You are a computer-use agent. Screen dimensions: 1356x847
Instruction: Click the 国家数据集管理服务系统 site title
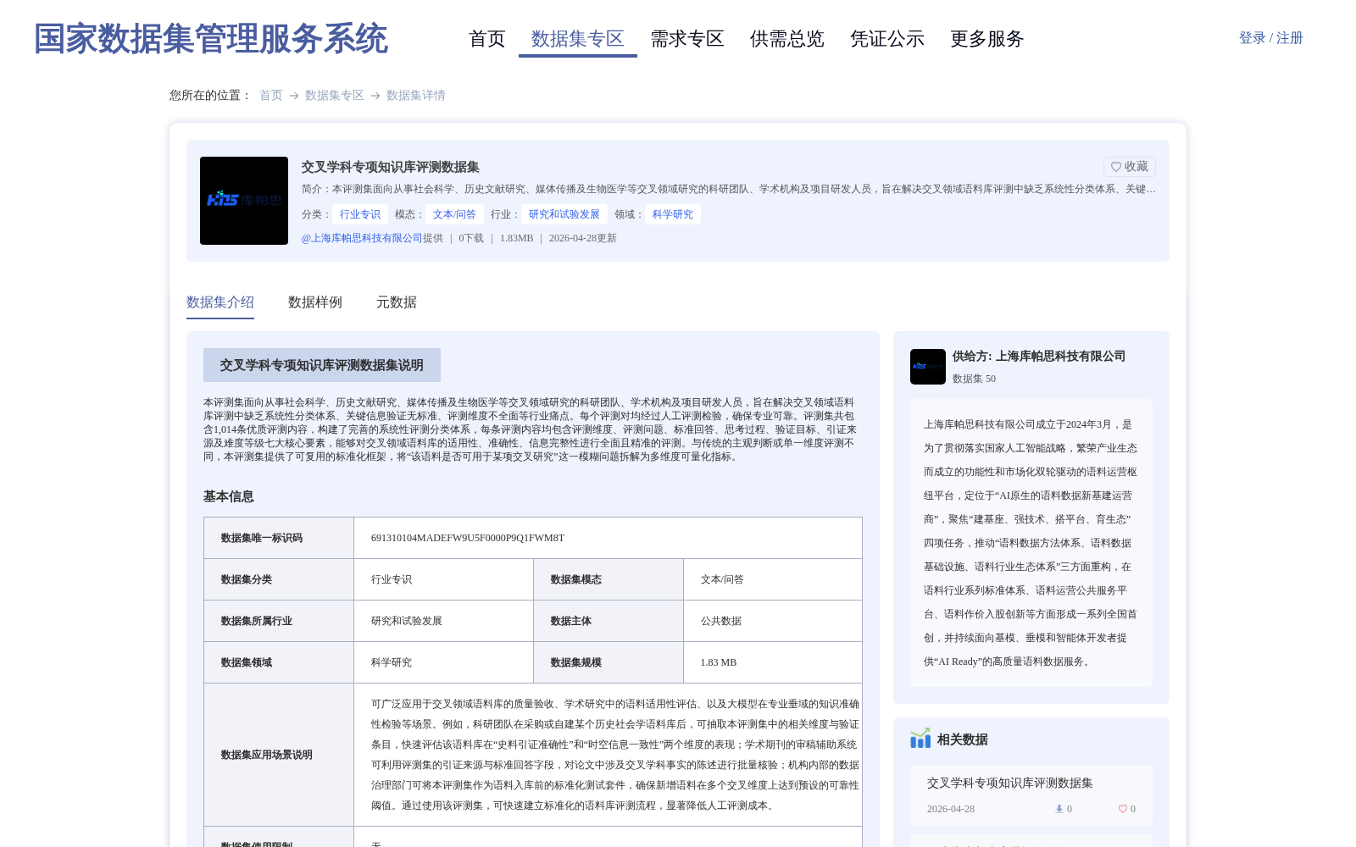point(210,39)
